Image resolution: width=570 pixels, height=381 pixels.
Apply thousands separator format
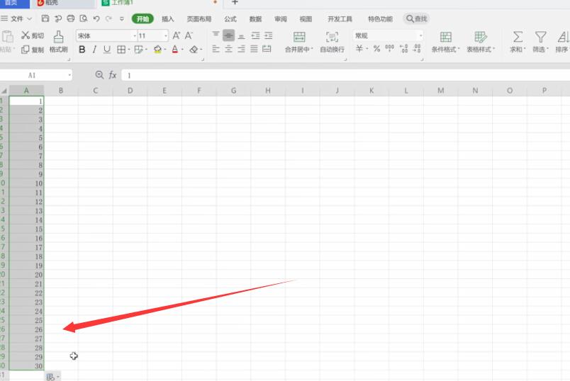click(389, 48)
